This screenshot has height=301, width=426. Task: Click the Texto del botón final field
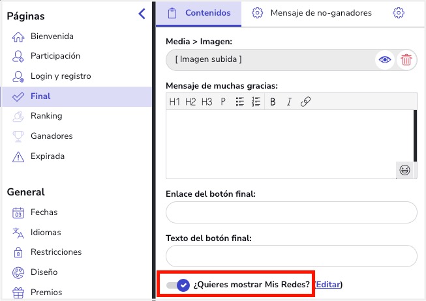[291, 256]
